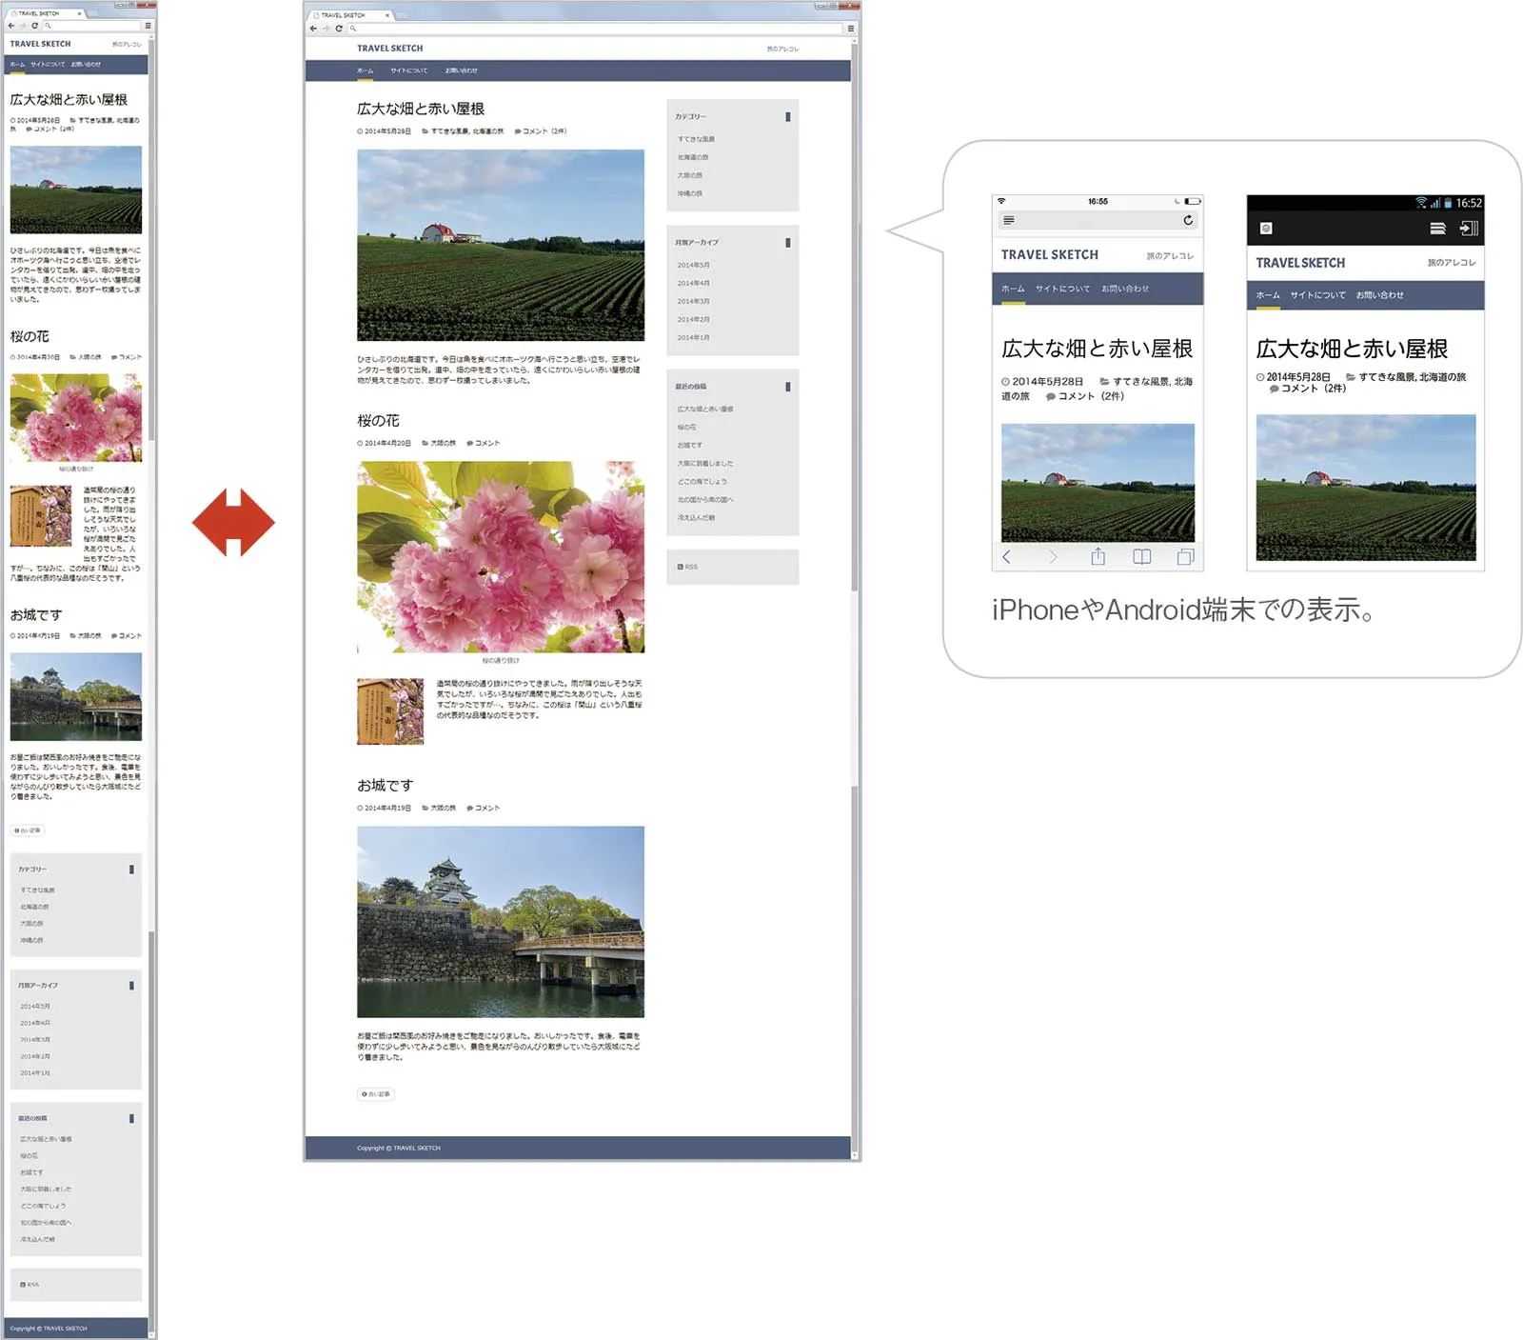
Task: Tap the reload icon in the iPhone address bar
Action: pyautogui.click(x=1189, y=219)
